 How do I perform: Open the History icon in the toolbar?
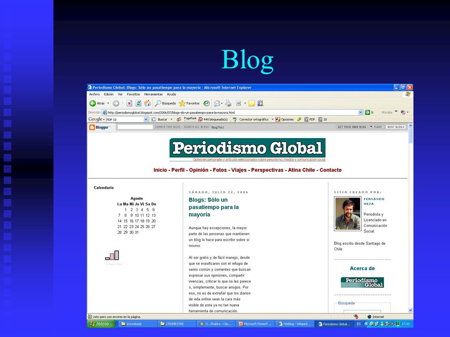(x=206, y=103)
